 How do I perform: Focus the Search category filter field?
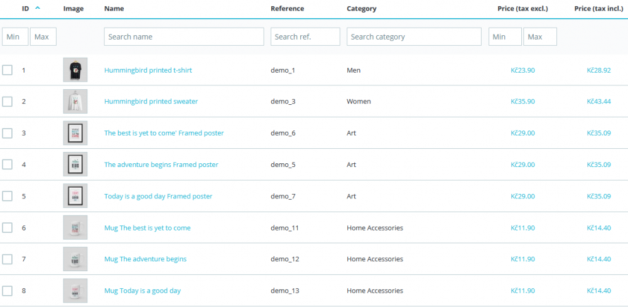click(414, 36)
